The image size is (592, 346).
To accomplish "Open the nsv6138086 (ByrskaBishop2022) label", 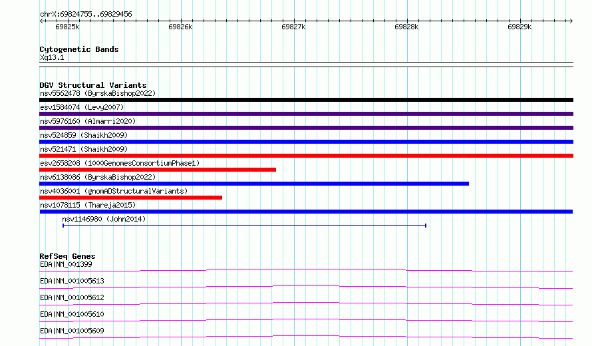I will click(98, 177).
